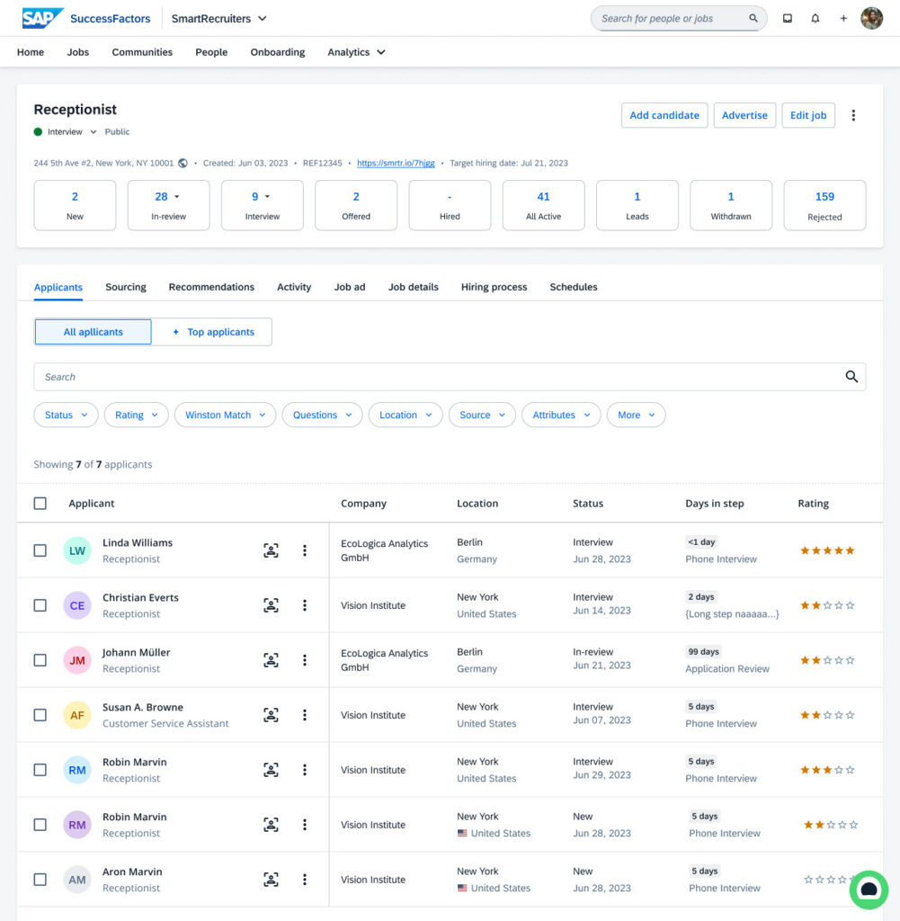Tick the checkbox for Aron Marvin
900x921 pixels.
pyautogui.click(x=40, y=880)
